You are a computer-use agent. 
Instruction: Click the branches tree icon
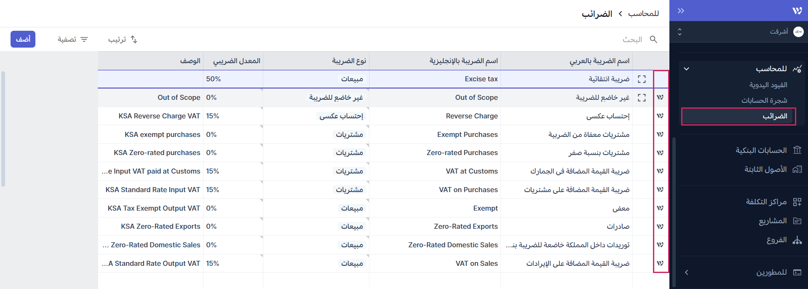[x=797, y=240]
